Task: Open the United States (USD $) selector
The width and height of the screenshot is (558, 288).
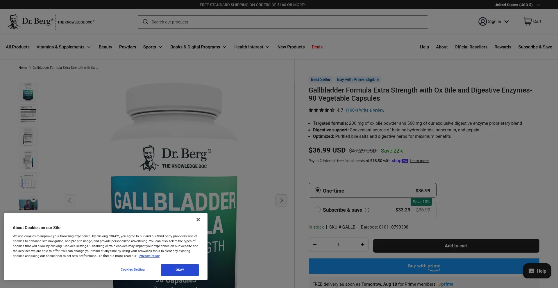Action: (517, 5)
